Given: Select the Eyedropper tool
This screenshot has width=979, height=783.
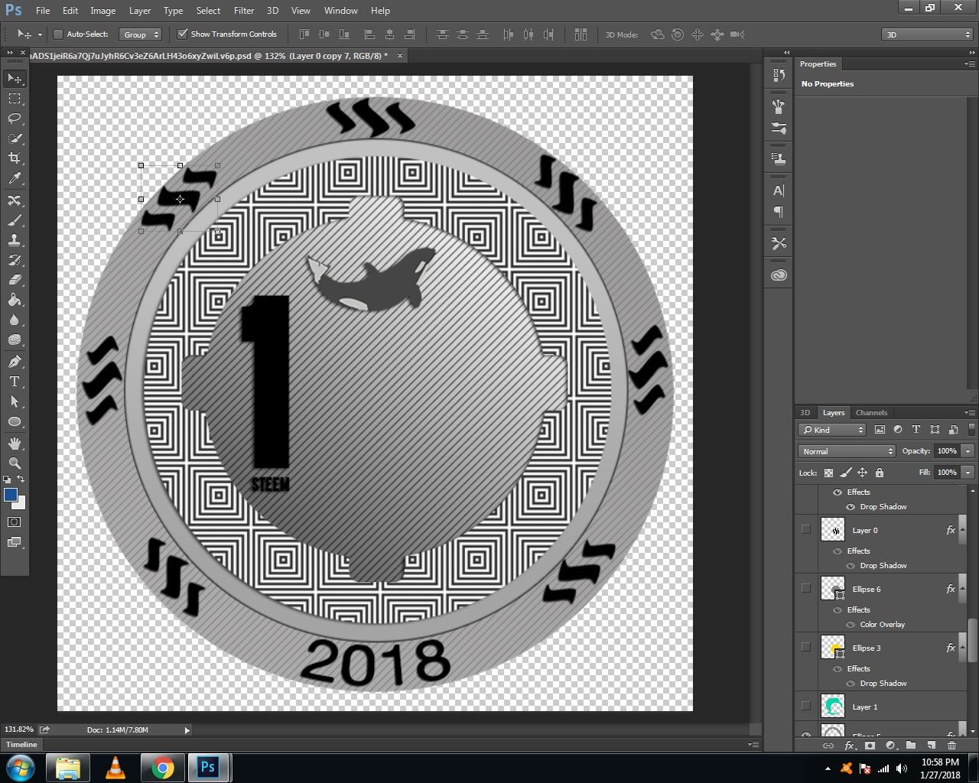Looking at the screenshot, I should coord(15,178).
